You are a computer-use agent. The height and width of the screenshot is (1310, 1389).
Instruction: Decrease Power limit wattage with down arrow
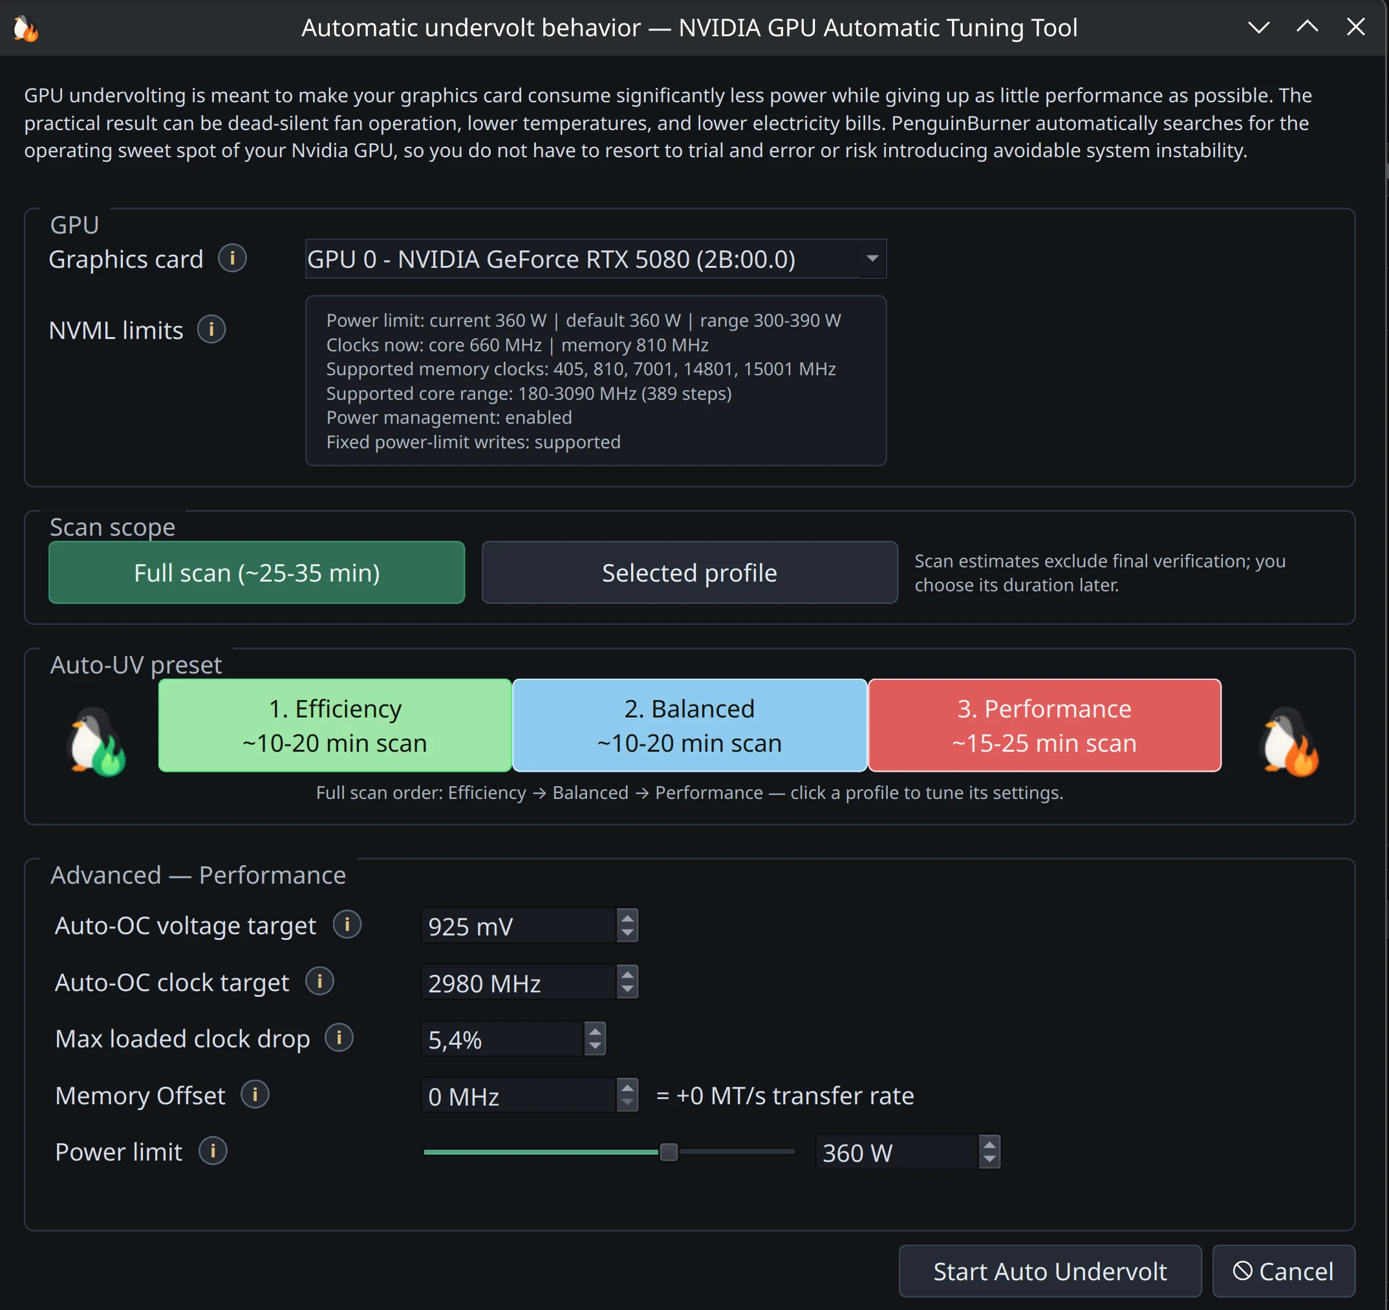point(989,1161)
